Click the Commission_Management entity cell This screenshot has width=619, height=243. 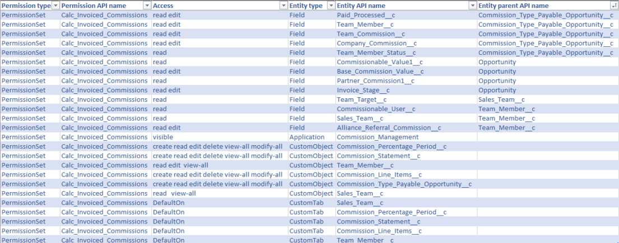point(378,137)
